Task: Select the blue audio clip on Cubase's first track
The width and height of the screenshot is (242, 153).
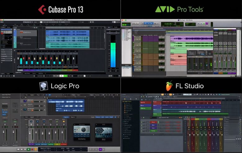Action: coord(67,33)
